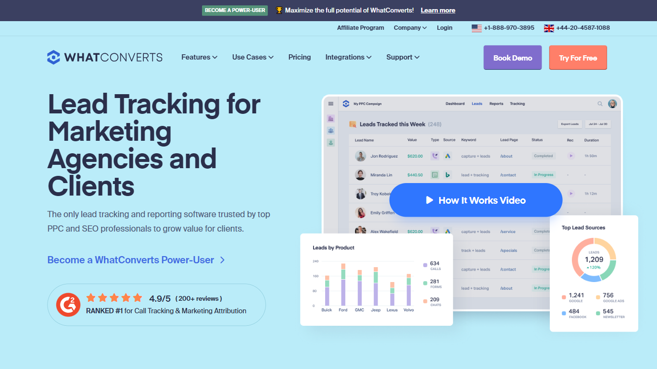Open the Company dropdown
Screen dimensions: 657x369
coord(410,28)
